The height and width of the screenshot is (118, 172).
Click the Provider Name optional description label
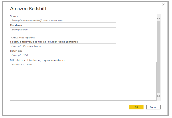[44, 42]
